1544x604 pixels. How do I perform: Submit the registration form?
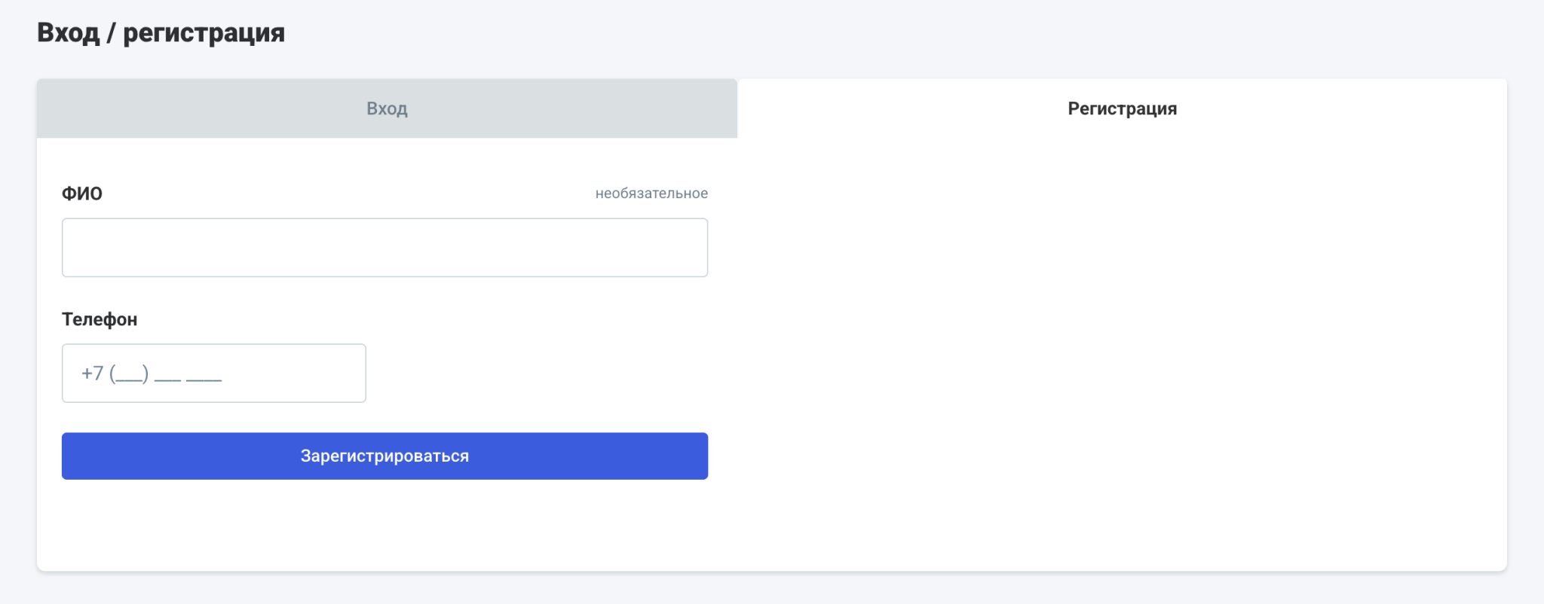(384, 456)
